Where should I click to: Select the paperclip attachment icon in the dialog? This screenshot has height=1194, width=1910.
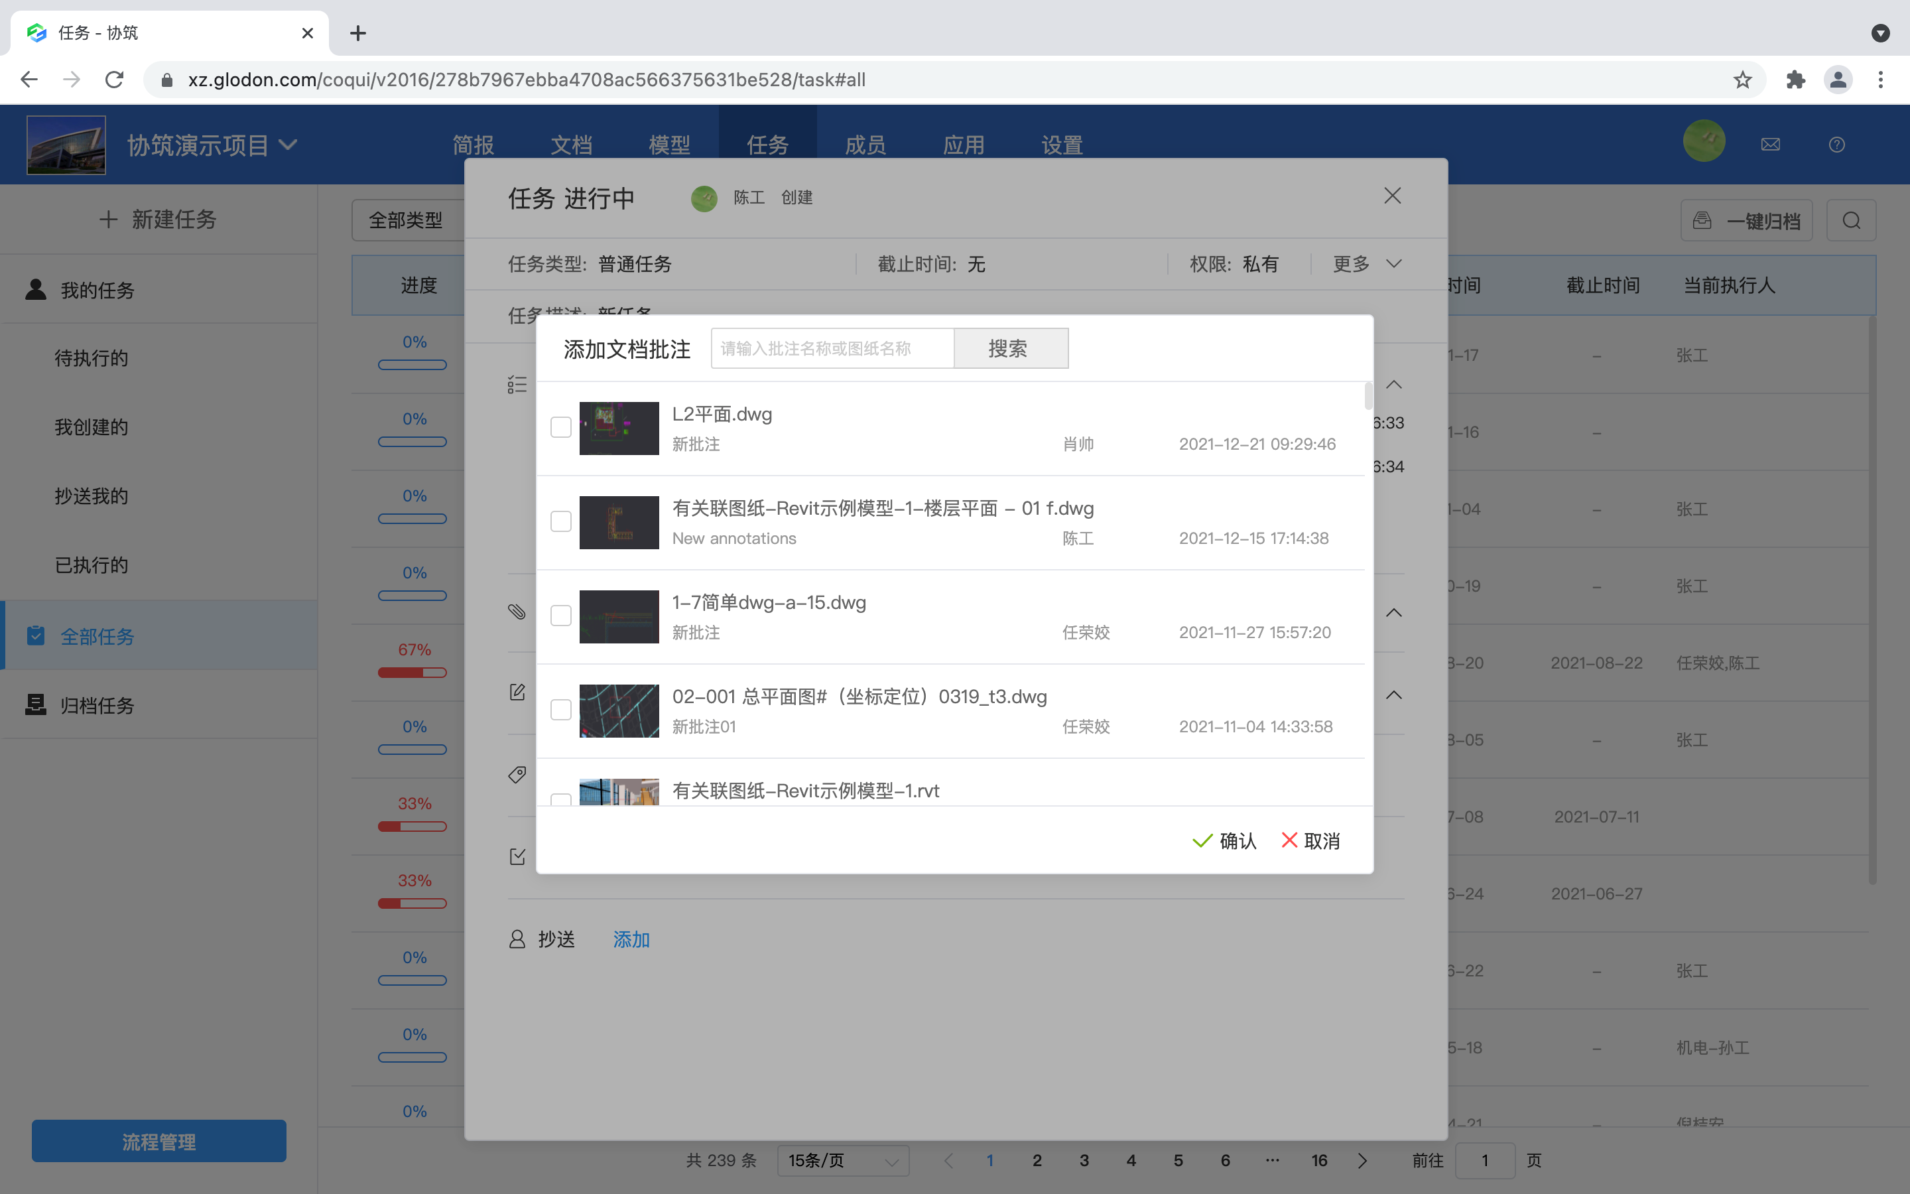(517, 612)
